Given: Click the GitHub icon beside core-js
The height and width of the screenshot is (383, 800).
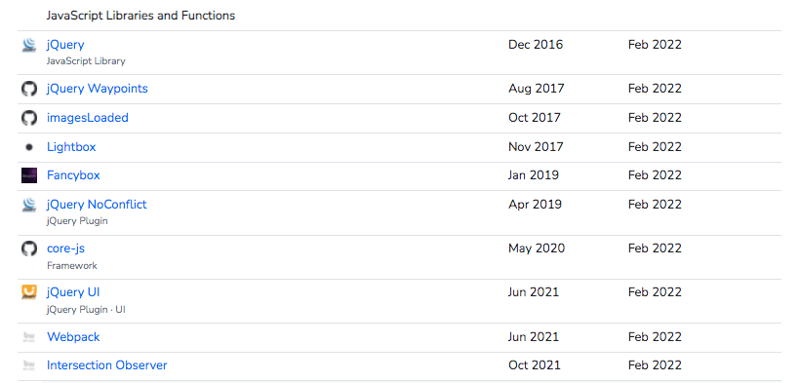Looking at the screenshot, I should coord(29,249).
